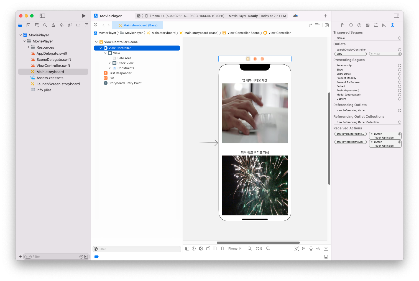Screen dimensions: 419x281
Task: Zoom out the storyboard canvas
Action: point(250,249)
